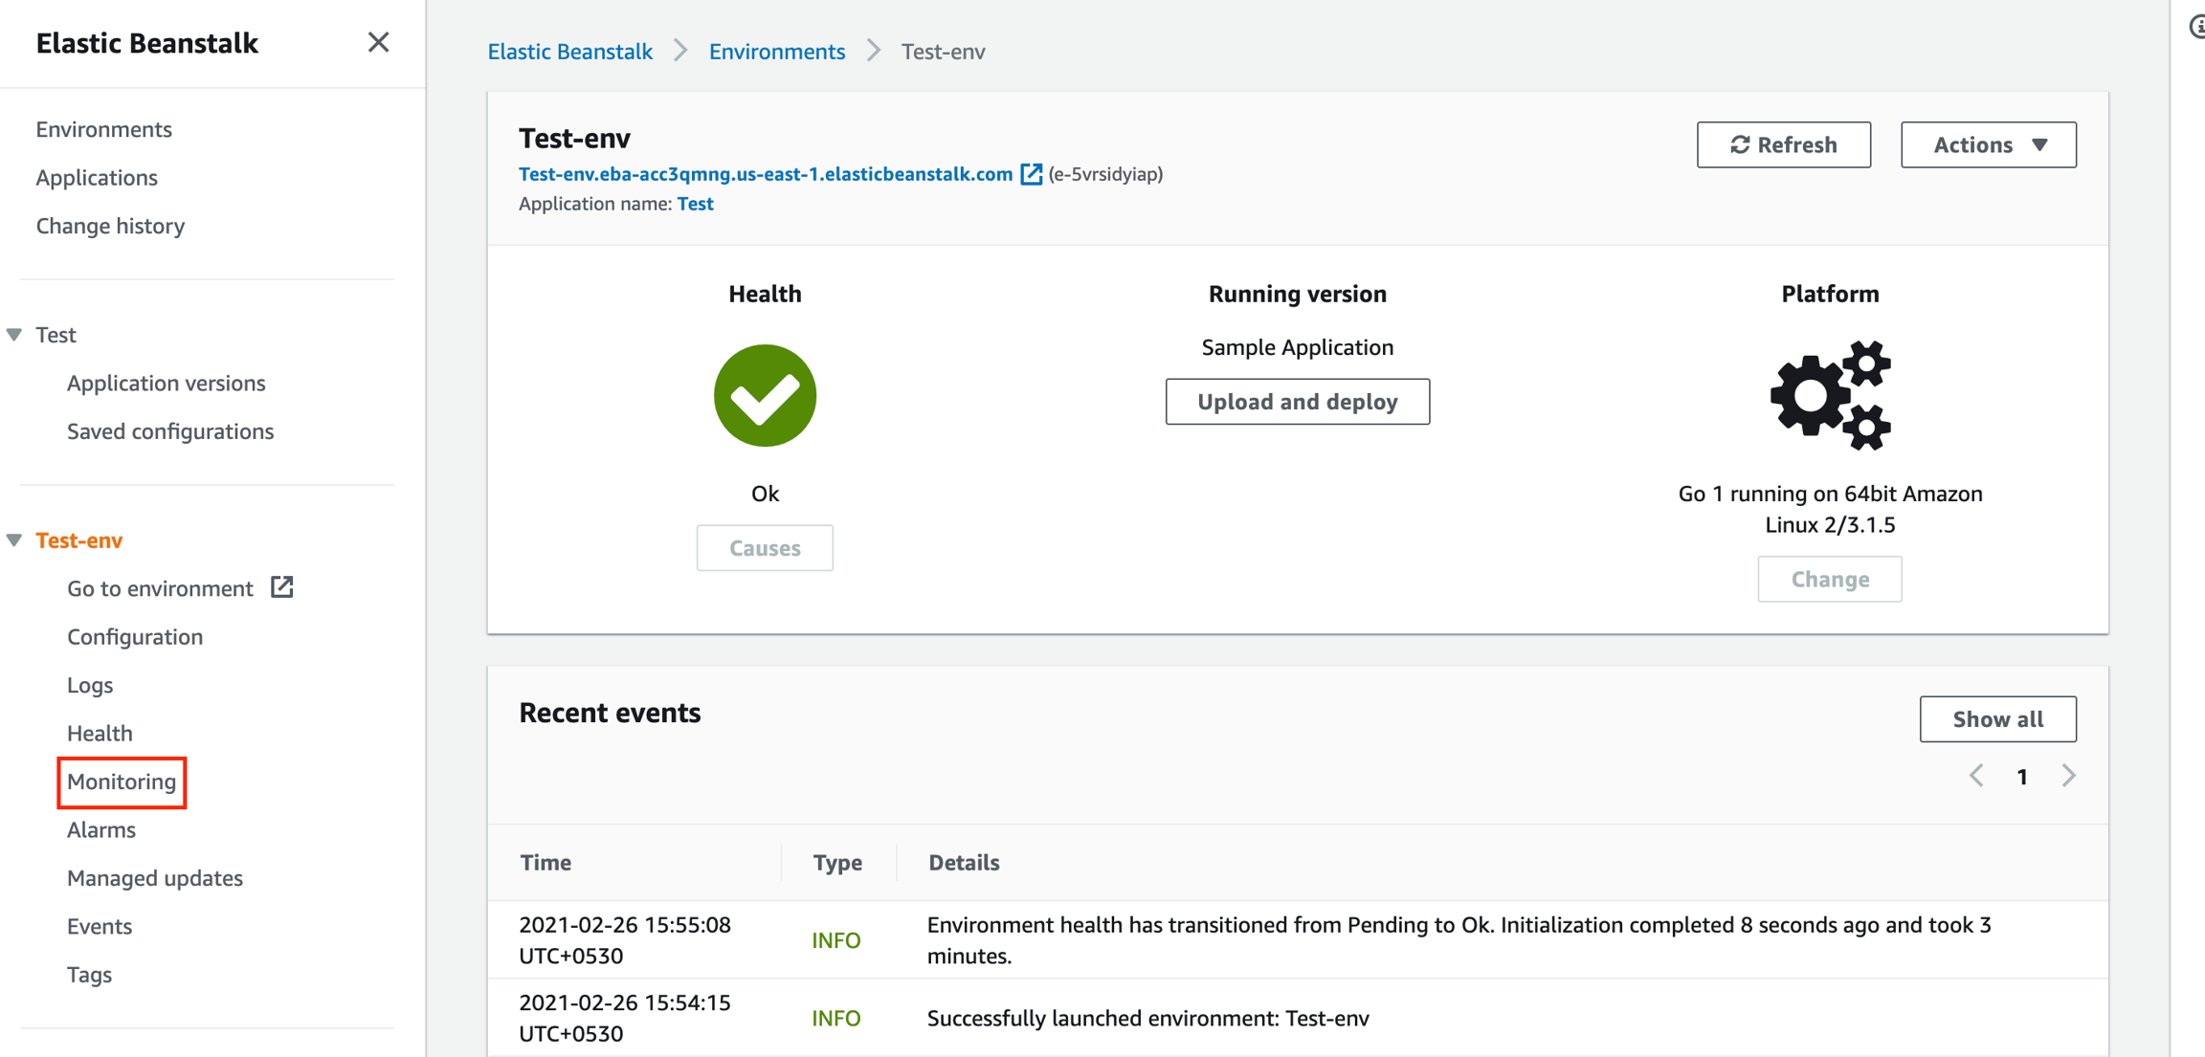2205x1057 pixels.
Task: Click the environment ID e-5vrsidyiap
Action: click(1106, 174)
